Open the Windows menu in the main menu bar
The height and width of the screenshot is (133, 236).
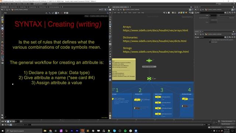click(19, 4)
